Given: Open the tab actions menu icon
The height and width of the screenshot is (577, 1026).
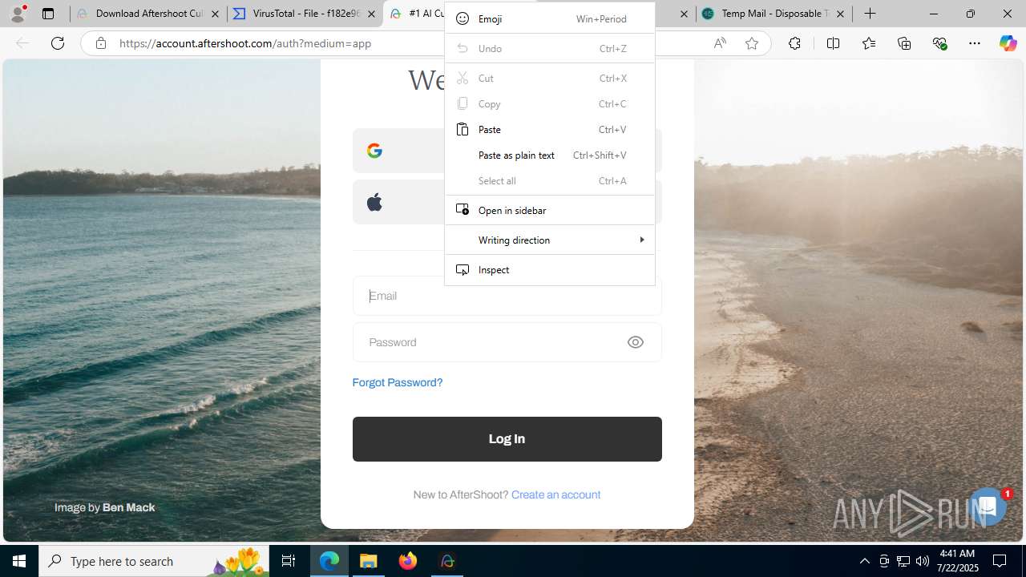Looking at the screenshot, I should (48, 14).
